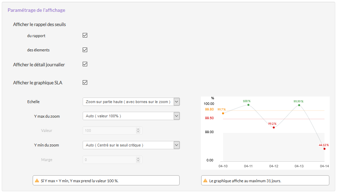337x193 pixels.
Task: Click the 99.7 % orange data point
Action: (223, 113)
